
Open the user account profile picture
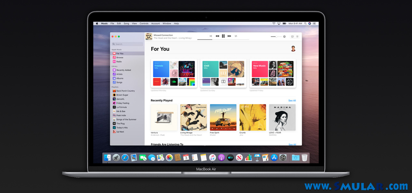pyautogui.click(x=293, y=49)
